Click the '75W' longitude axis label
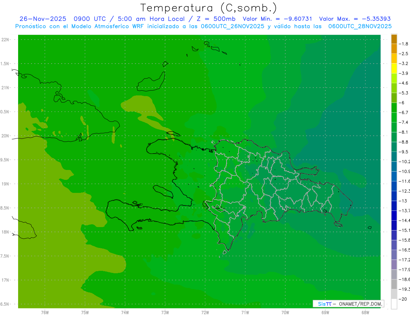Image resolution: width=410 pixels, height=317 pixels. [x=85, y=312]
